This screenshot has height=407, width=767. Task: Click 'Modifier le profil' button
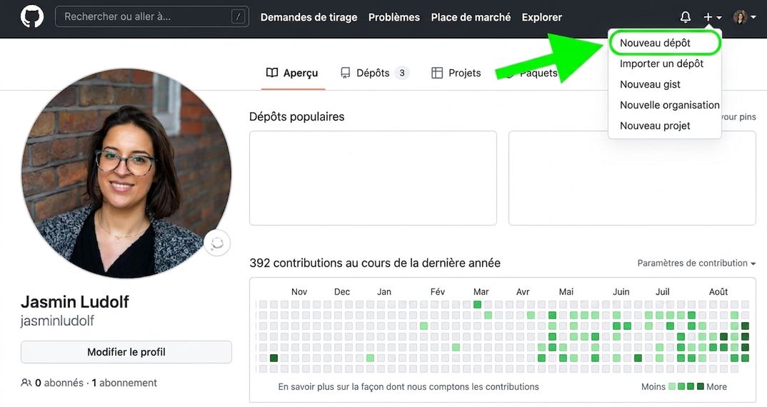pos(126,352)
